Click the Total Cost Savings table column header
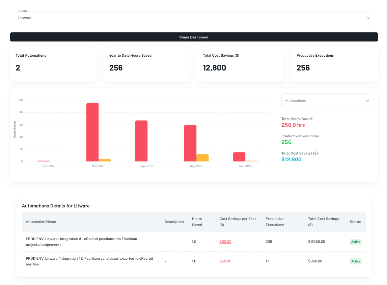 pyautogui.click(x=324, y=222)
